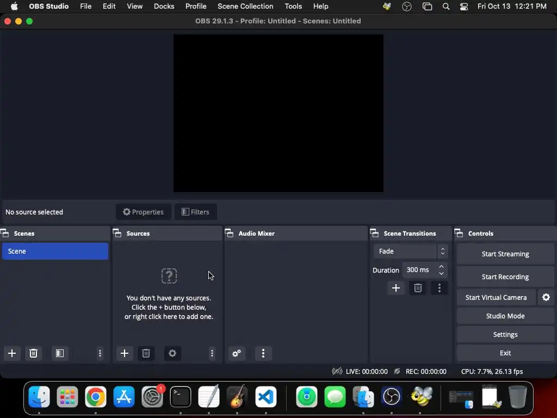Image resolution: width=557 pixels, height=418 pixels.
Task: Open macOS Control Center icon
Action: (463, 7)
